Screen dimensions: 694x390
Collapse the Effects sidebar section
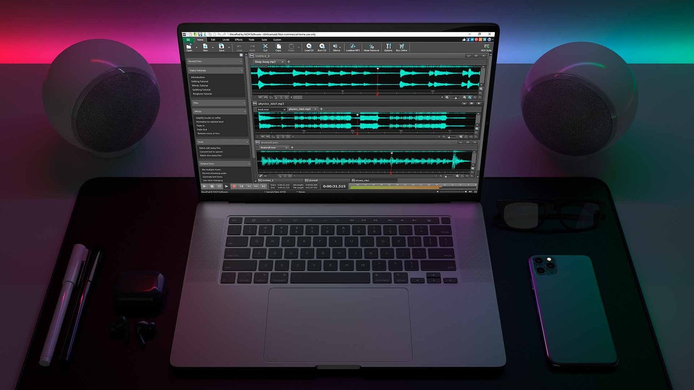click(x=245, y=111)
